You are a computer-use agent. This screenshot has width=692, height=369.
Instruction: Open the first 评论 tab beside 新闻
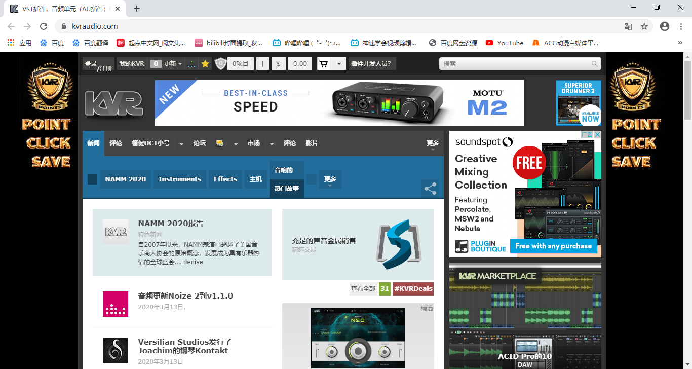(x=116, y=143)
